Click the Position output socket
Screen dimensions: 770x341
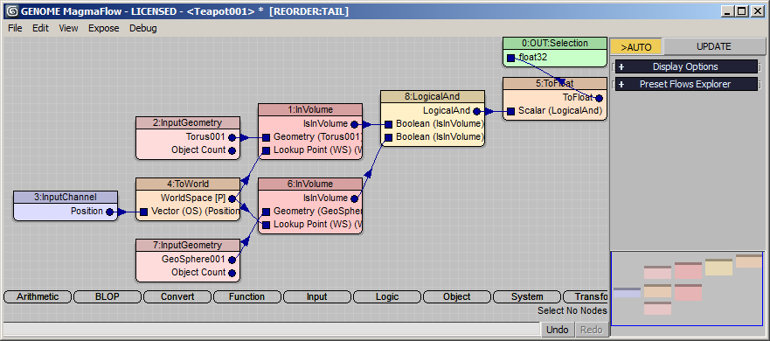click(x=109, y=212)
